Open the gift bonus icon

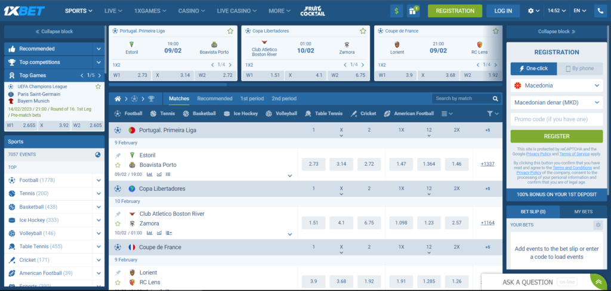coord(413,11)
